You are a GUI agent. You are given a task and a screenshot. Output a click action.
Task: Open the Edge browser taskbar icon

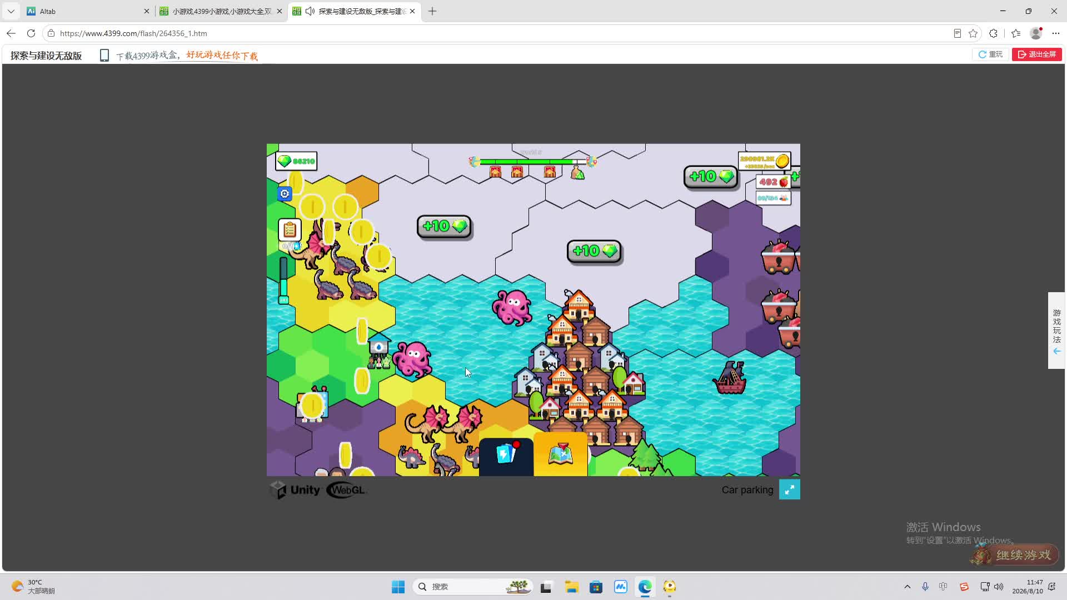645,587
